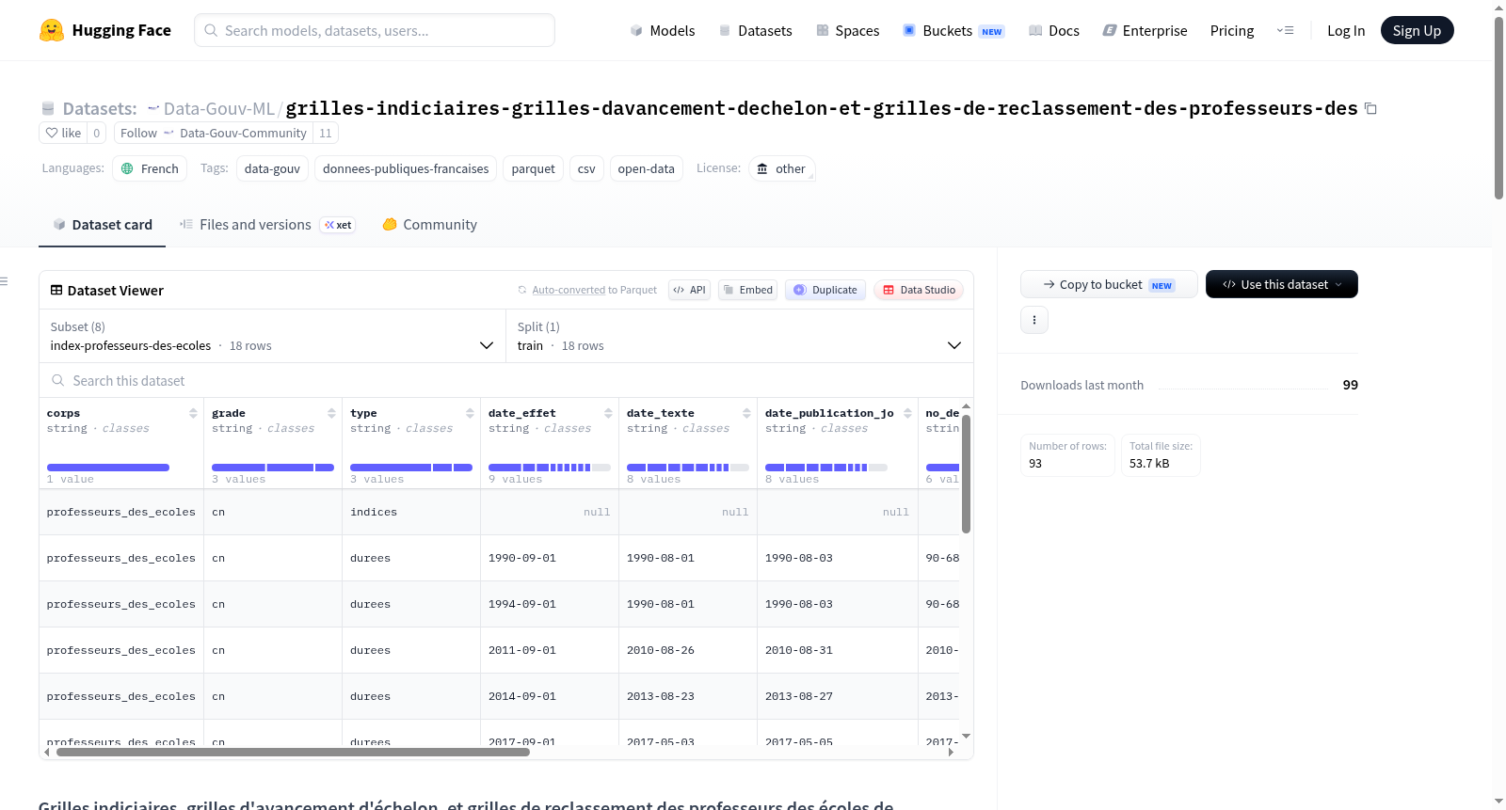Click the Log In link
This screenshot has height=810, width=1506.
pos(1346,30)
